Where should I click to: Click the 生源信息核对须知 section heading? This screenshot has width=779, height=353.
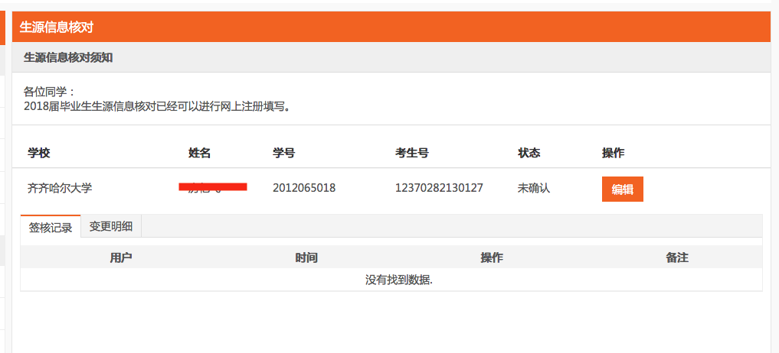69,57
